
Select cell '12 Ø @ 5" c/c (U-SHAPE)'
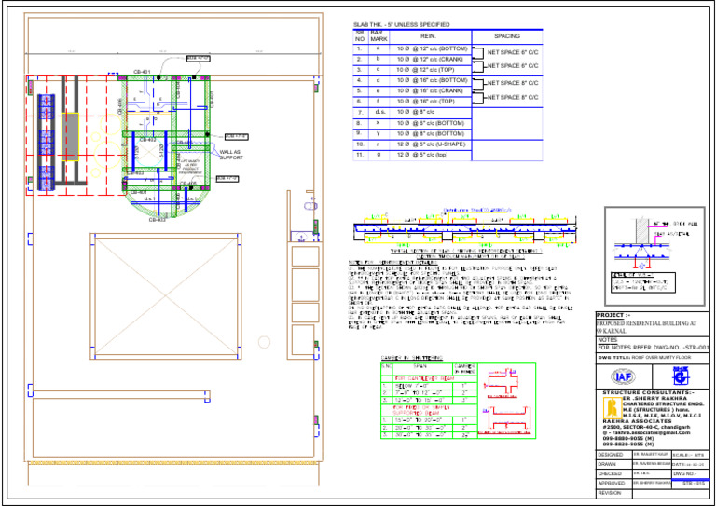tap(430, 144)
